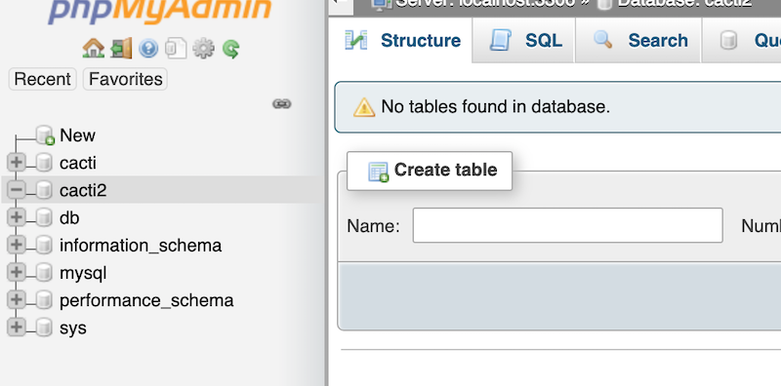Image resolution: width=781 pixels, height=386 pixels.
Task: Open phpMyAdmin documentation help icon
Action: (x=148, y=49)
